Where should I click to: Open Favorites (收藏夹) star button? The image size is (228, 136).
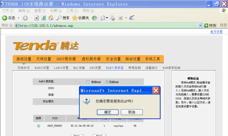point(80,18)
